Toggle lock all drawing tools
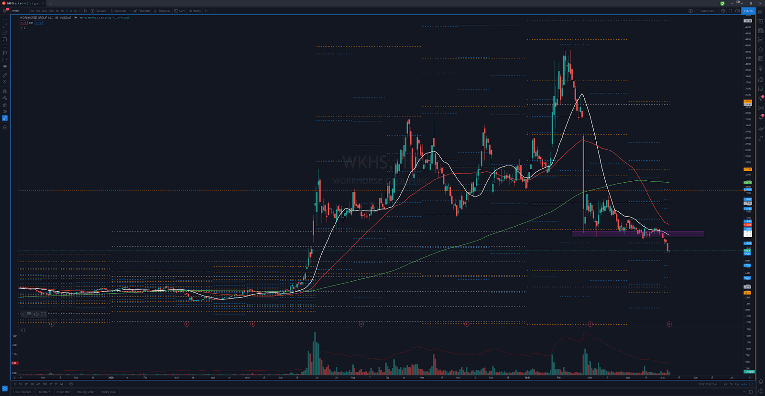The width and height of the screenshot is (765, 396). click(x=5, y=104)
